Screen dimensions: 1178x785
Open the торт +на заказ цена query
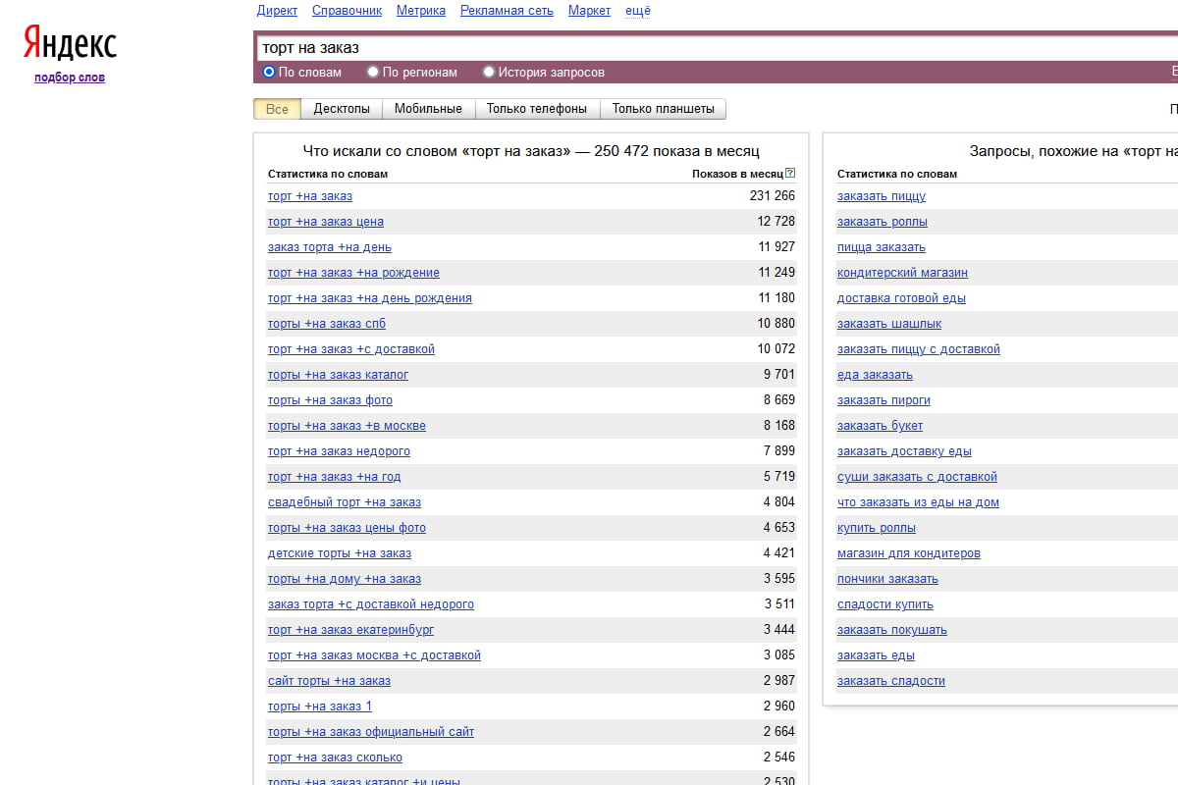point(326,222)
